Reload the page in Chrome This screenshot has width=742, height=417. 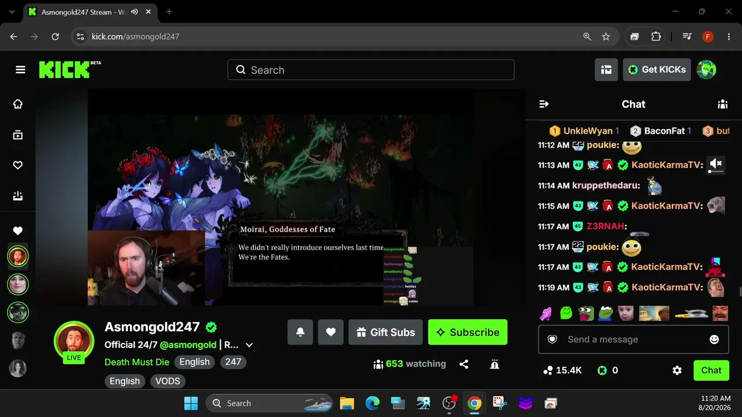click(55, 36)
